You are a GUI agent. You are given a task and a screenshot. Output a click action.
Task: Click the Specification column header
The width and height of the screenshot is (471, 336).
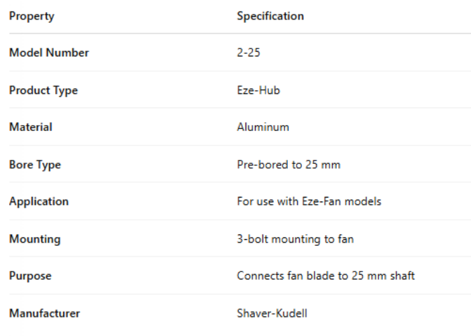click(x=270, y=16)
